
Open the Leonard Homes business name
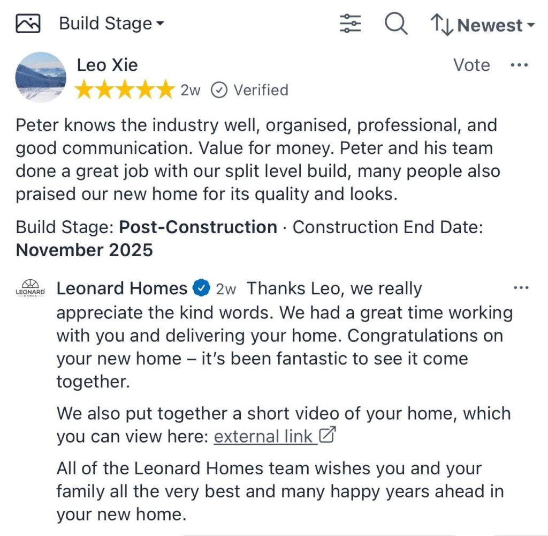tap(121, 288)
